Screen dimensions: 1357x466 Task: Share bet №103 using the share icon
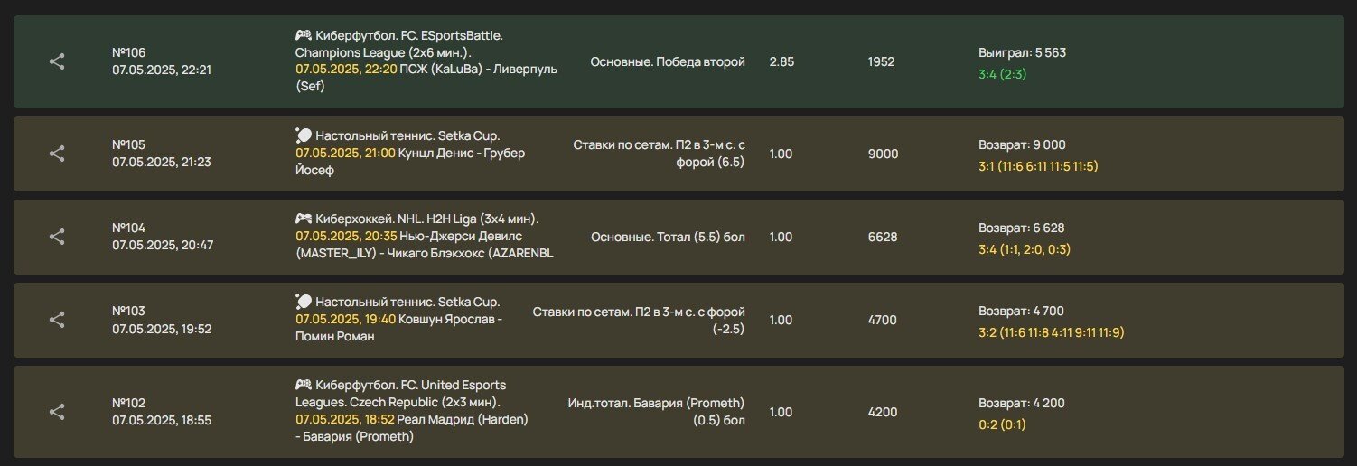(56, 320)
